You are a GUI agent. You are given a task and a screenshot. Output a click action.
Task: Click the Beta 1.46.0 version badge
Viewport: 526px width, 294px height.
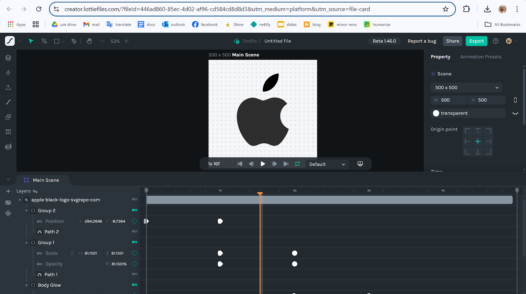click(384, 41)
